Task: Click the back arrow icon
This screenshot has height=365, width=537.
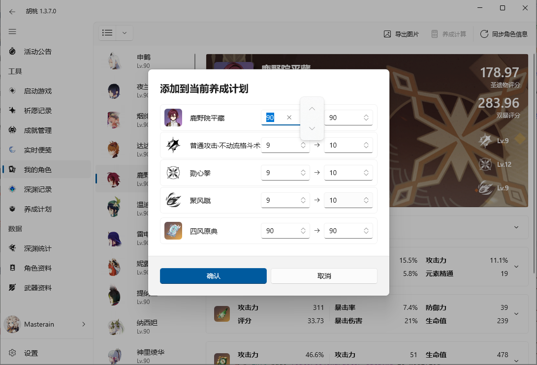Action: 12,12
